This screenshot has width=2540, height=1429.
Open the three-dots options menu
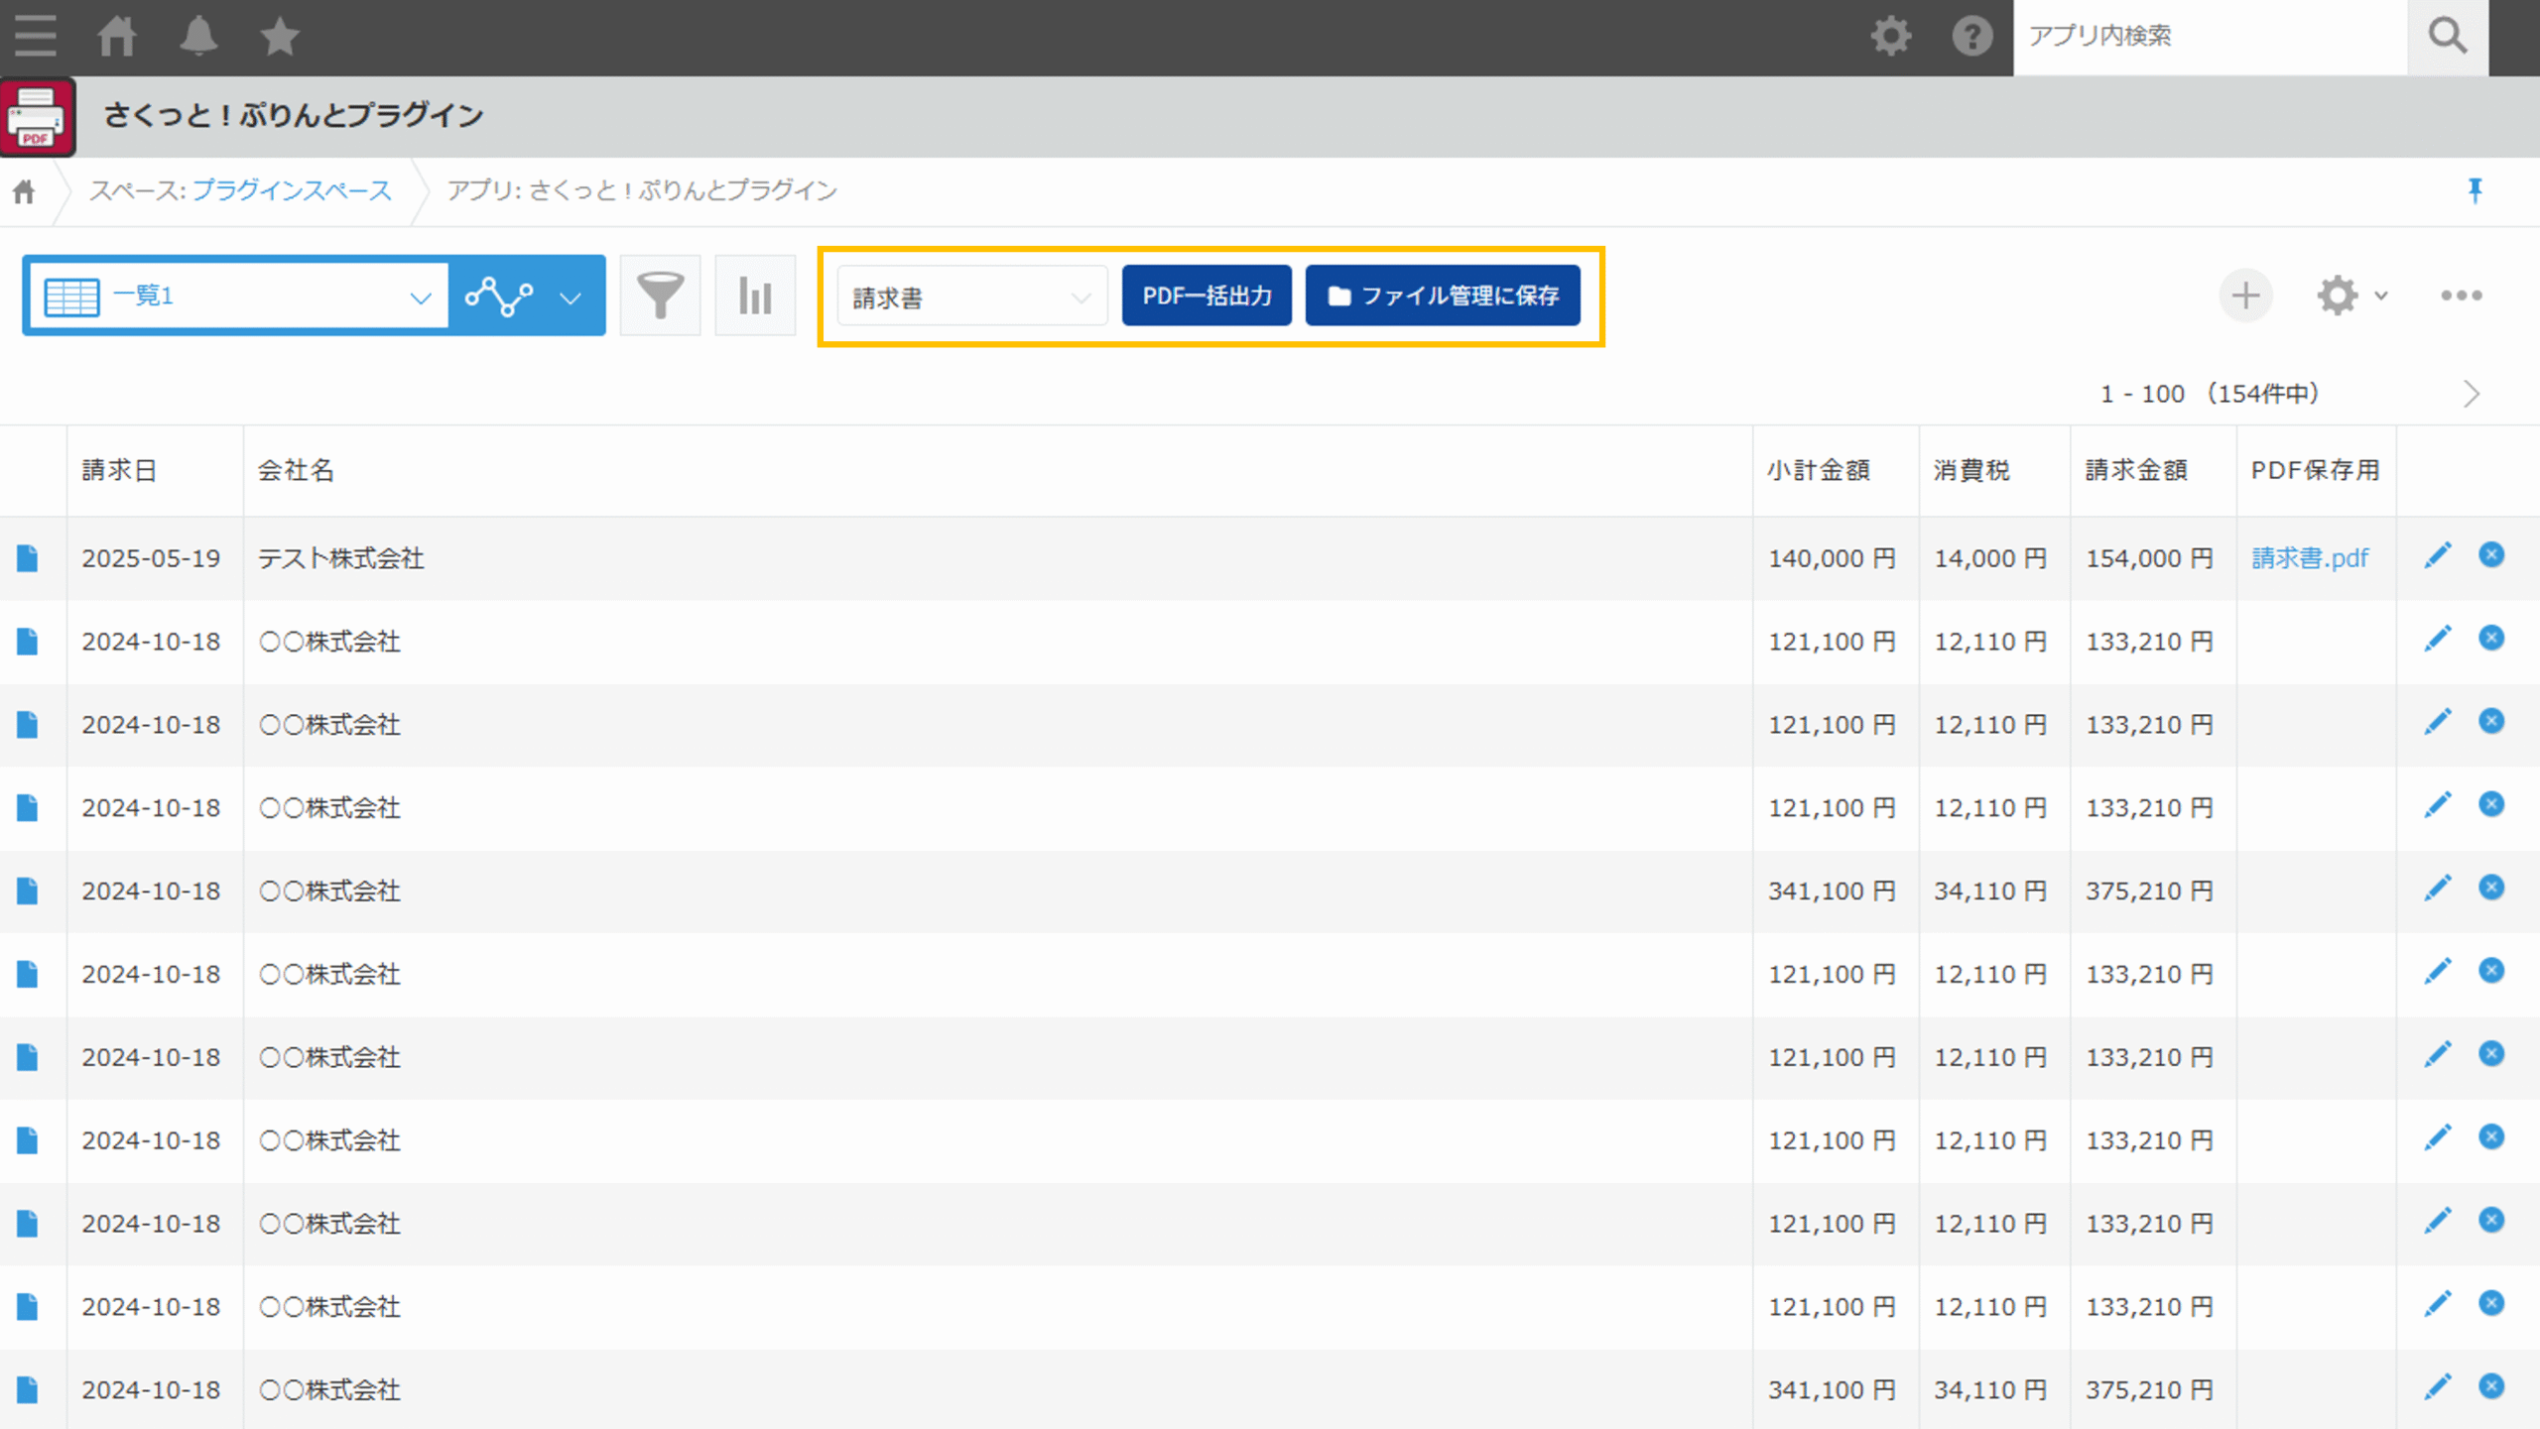(2462, 296)
